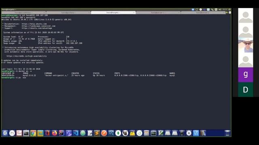The image size is (259, 145).
Task: Open the applications menu icon in the dock
Action: [5, 133]
